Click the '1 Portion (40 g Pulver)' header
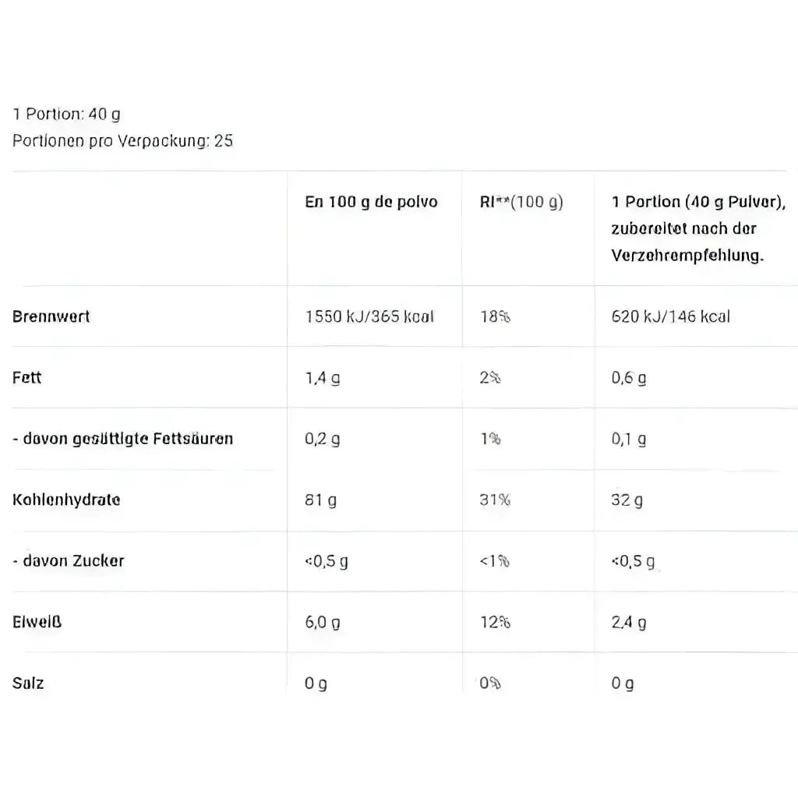 pos(697,202)
